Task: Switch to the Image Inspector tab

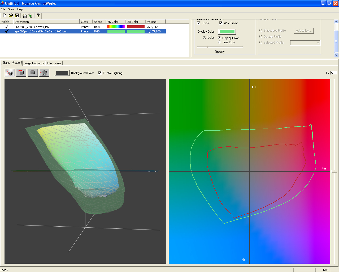Action: 34,63
